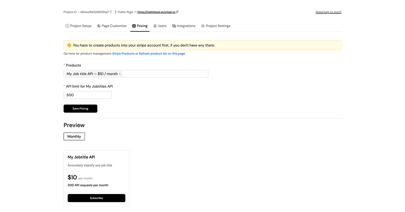Remove the My Job title API product tag
The height and width of the screenshot is (212, 405).
120,74
